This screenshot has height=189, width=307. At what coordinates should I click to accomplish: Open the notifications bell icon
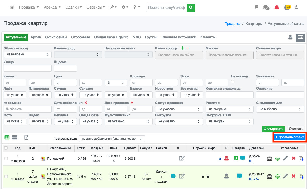click(x=277, y=8)
